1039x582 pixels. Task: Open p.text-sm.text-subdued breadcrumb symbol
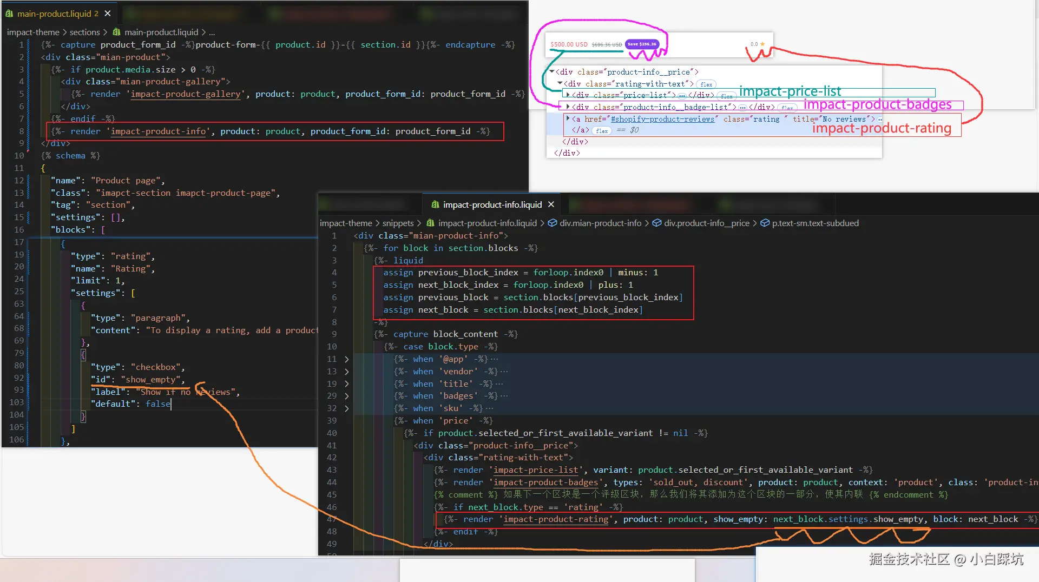click(815, 223)
